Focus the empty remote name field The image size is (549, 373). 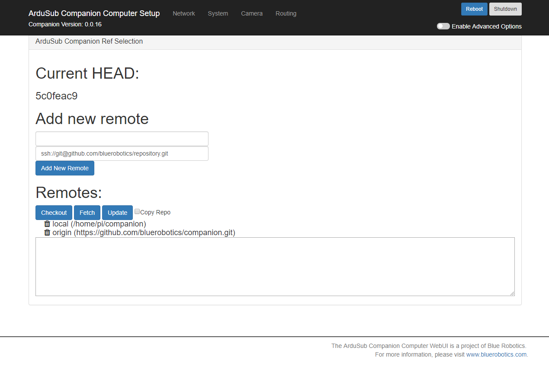pyautogui.click(x=122, y=139)
